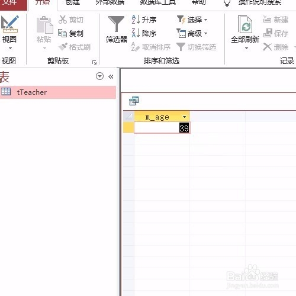
Task: Click the 操作说明搜索 search box
Action: pos(260,2)
